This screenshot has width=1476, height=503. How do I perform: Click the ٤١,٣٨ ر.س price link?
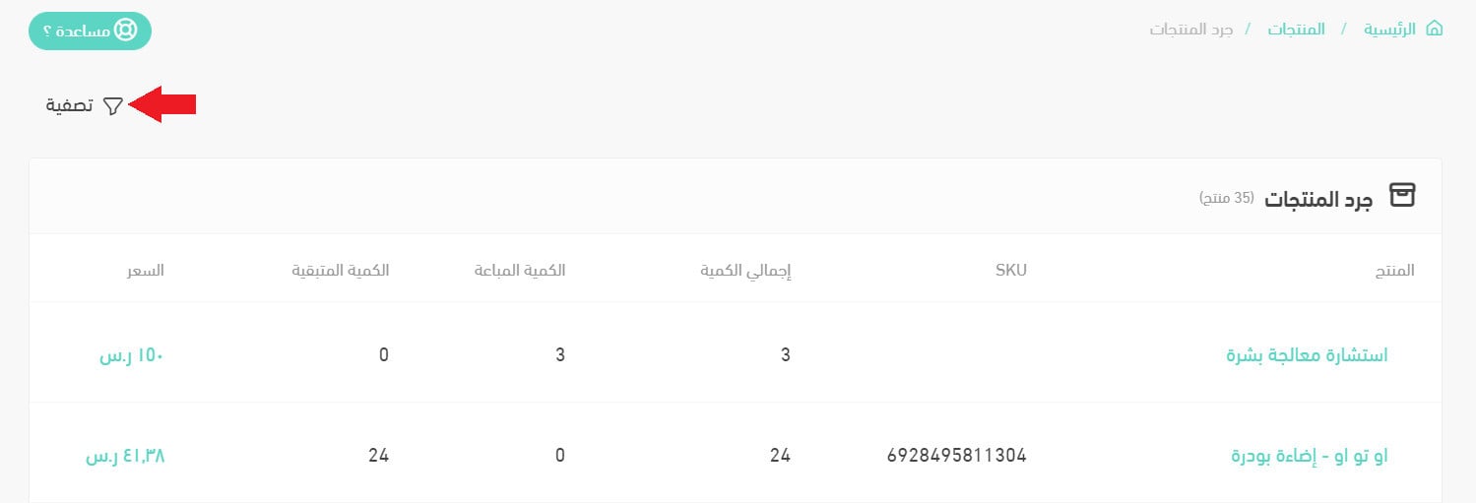coord(125,456)
